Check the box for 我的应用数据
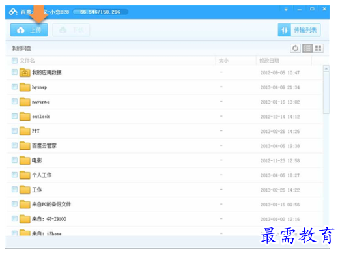The height and width of the screenshot is (256, 340). 14,72
